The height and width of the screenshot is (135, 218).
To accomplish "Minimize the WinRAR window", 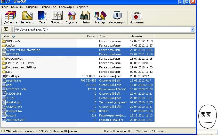I will tap(181, 2).
